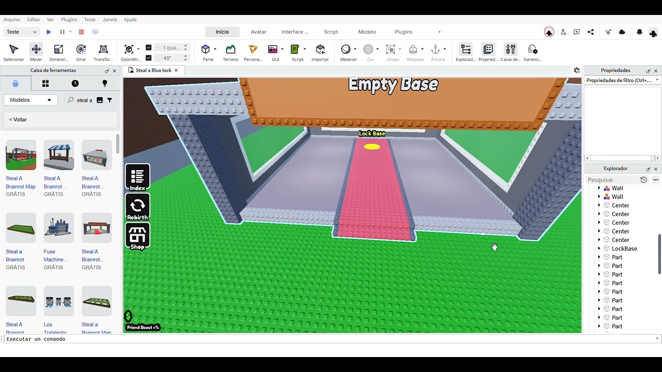Open the 'Fuse Machine' model link

[x=56, y=255]
